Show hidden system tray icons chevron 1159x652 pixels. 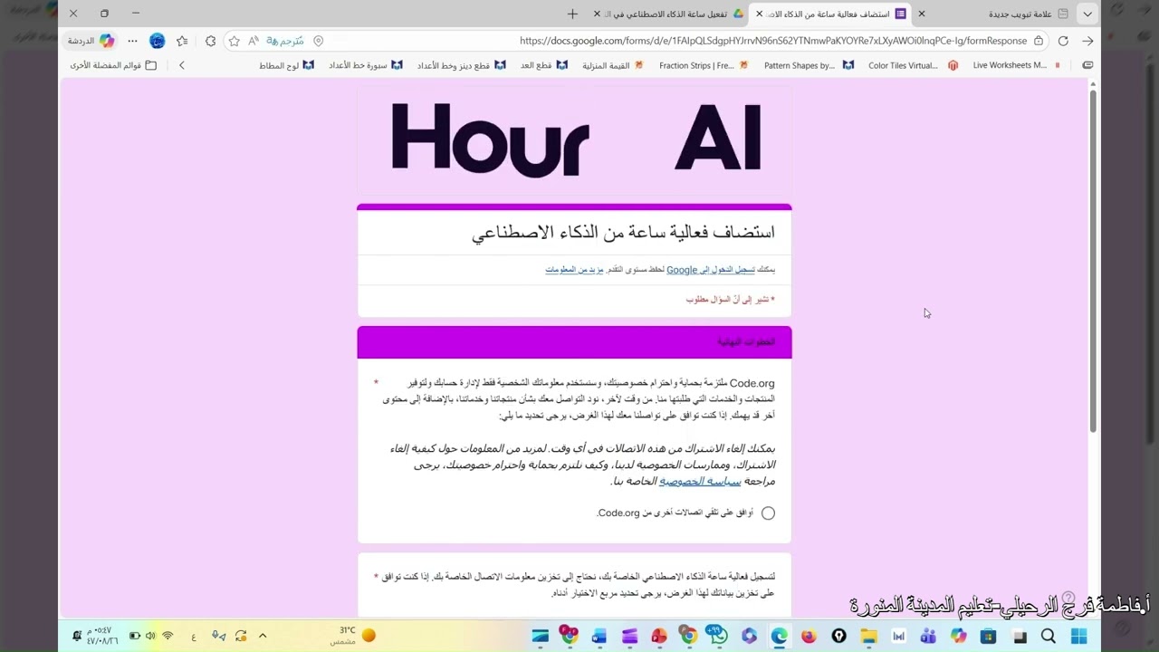click(263, 637)
